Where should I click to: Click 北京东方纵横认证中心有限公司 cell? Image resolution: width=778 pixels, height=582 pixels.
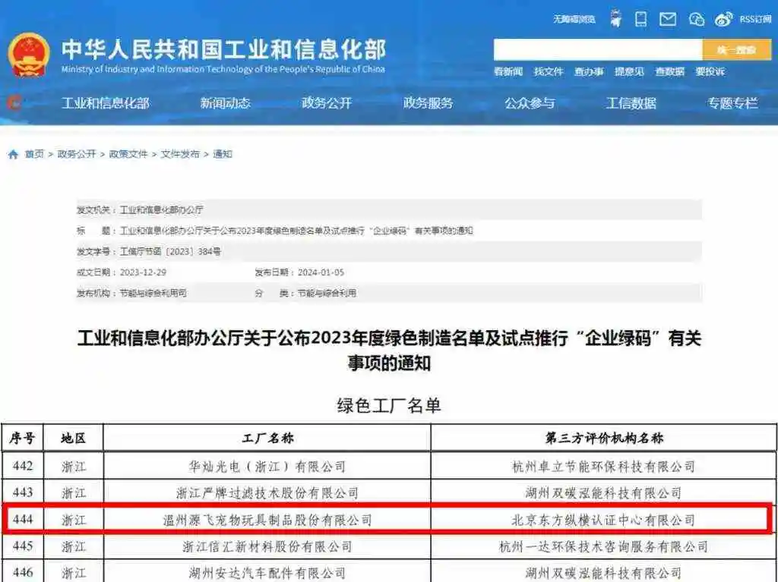pos(603,520)
